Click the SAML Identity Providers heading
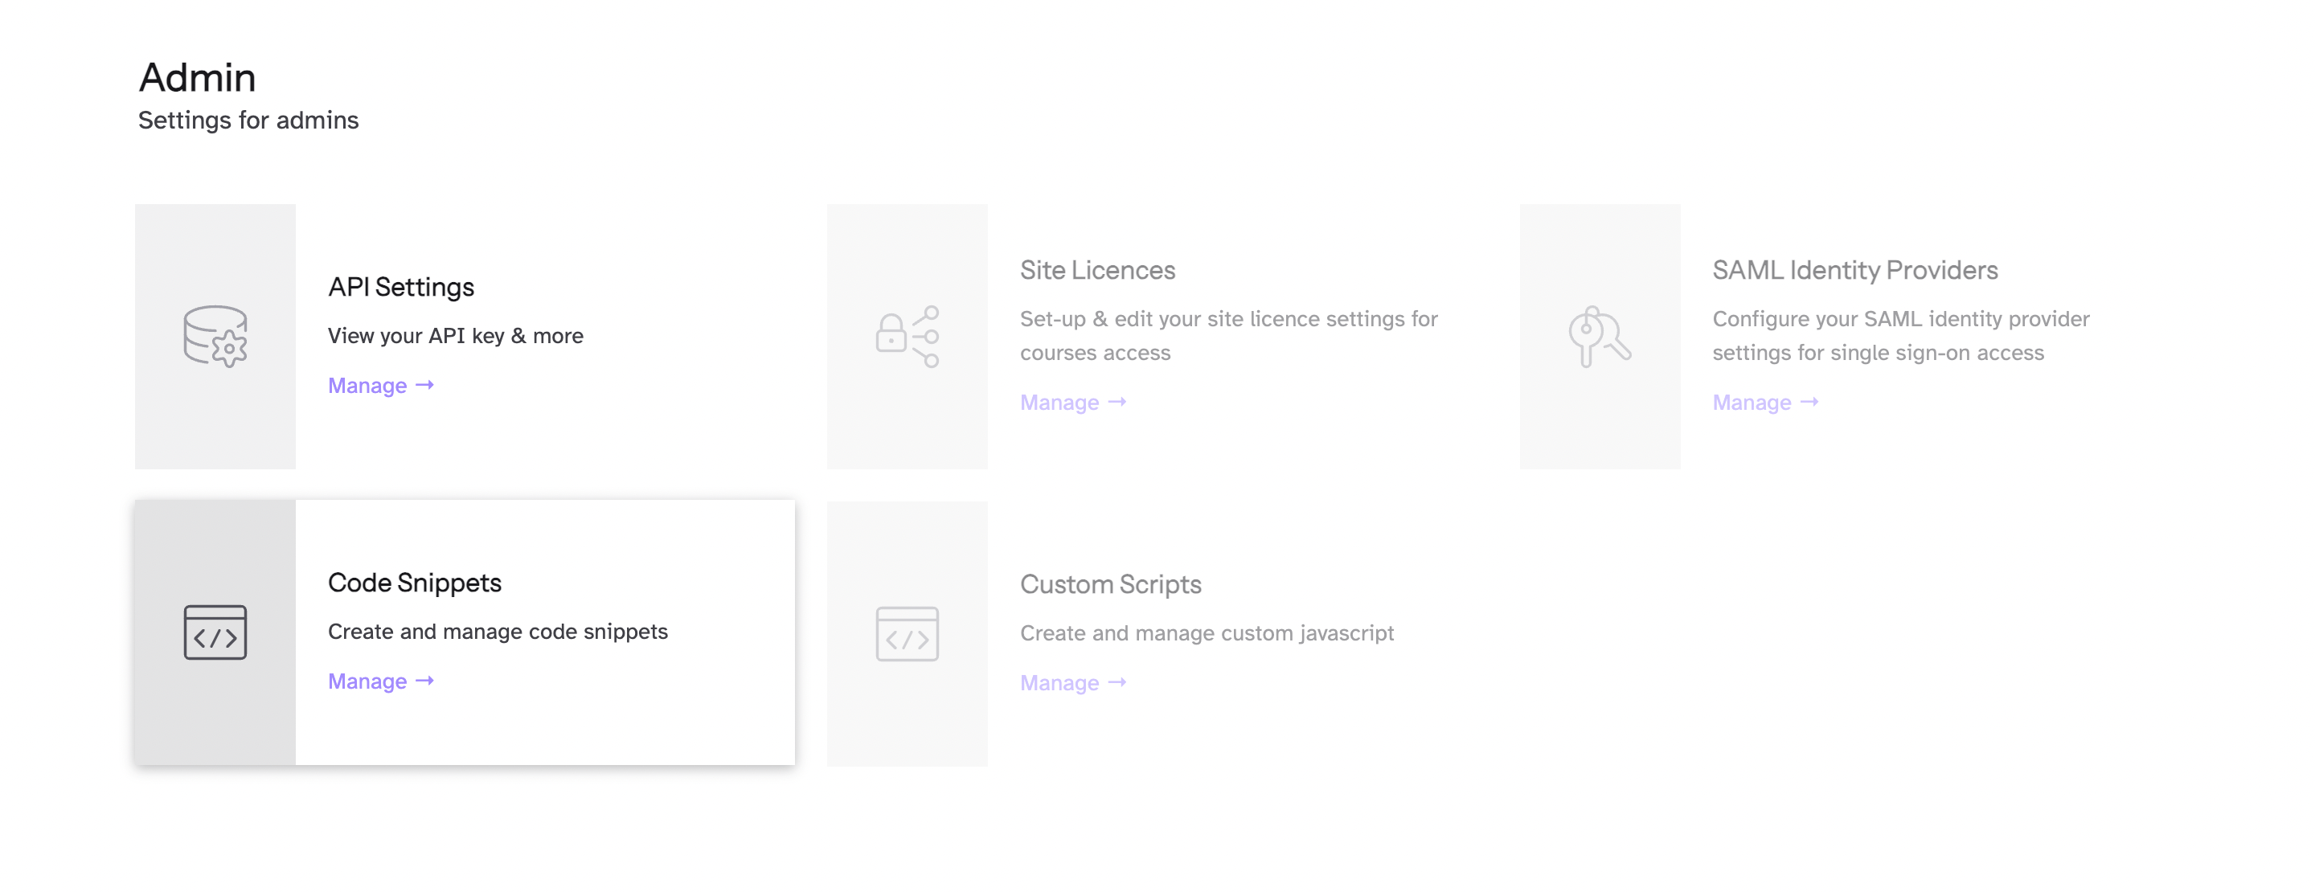 click(x=1854, y=270)
